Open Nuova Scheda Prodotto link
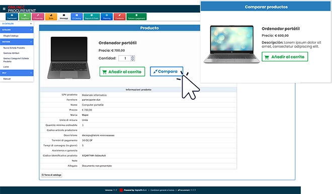This screenshot has width=332, height=194. (14, 48)
